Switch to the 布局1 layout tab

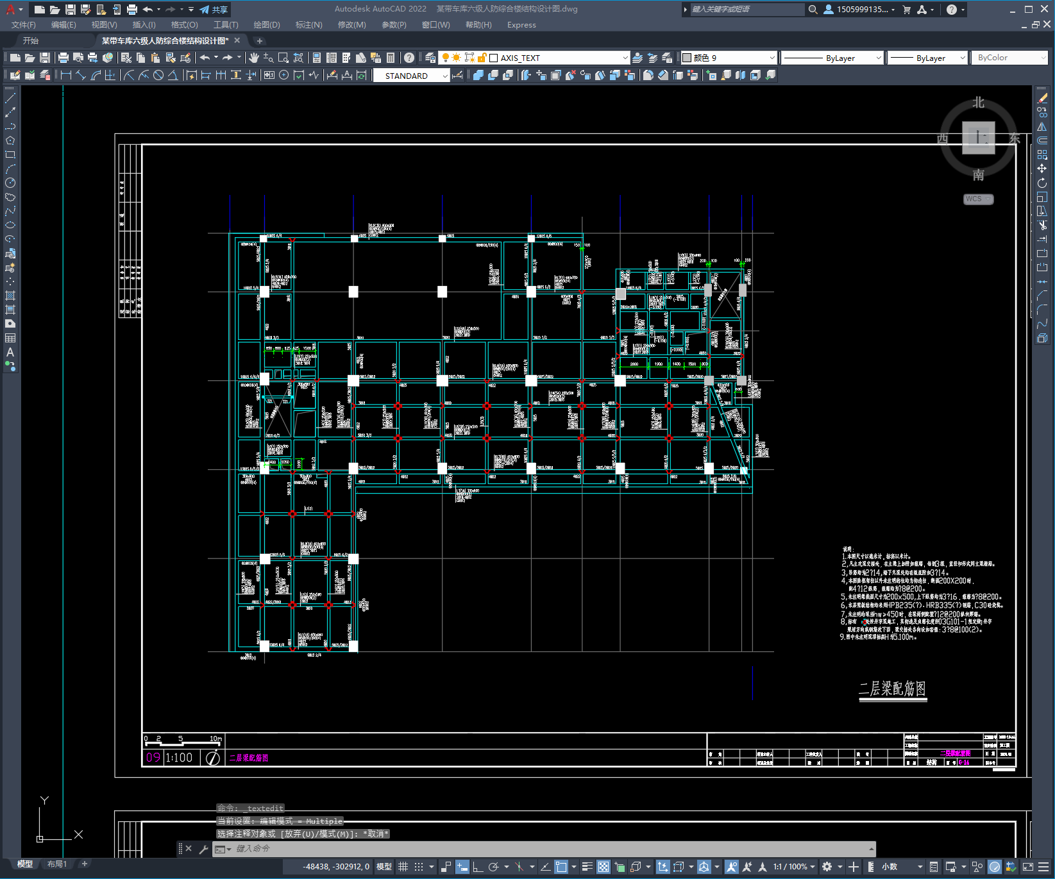tap(57, 864)
